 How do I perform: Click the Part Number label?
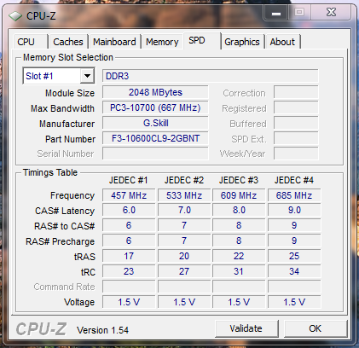(x=71, y=139)
